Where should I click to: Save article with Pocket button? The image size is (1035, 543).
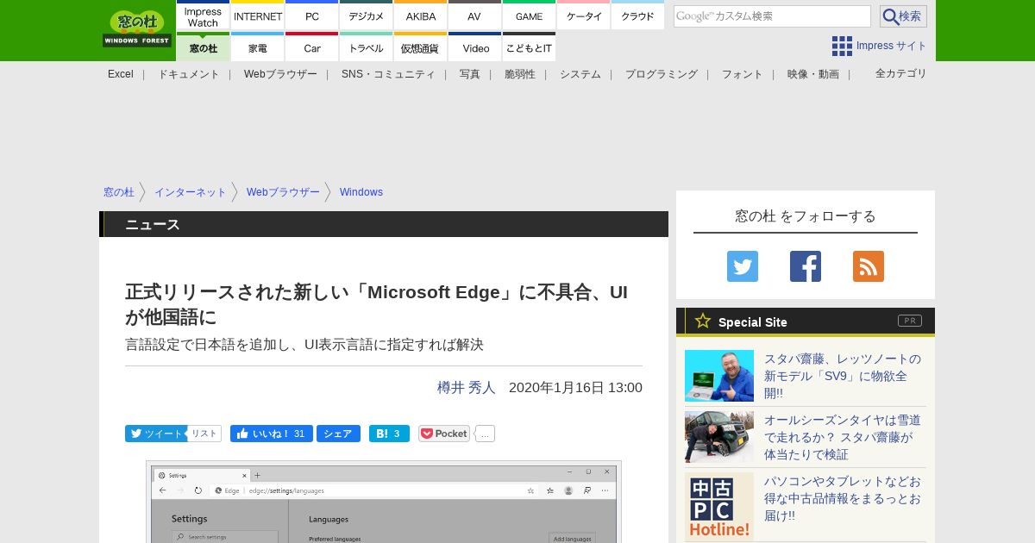point(444,434)
